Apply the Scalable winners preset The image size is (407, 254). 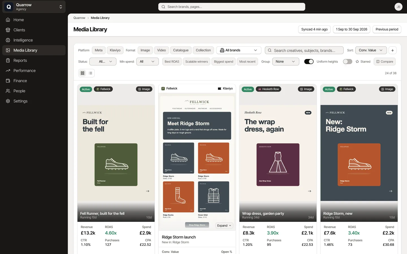tap(196, 62)
